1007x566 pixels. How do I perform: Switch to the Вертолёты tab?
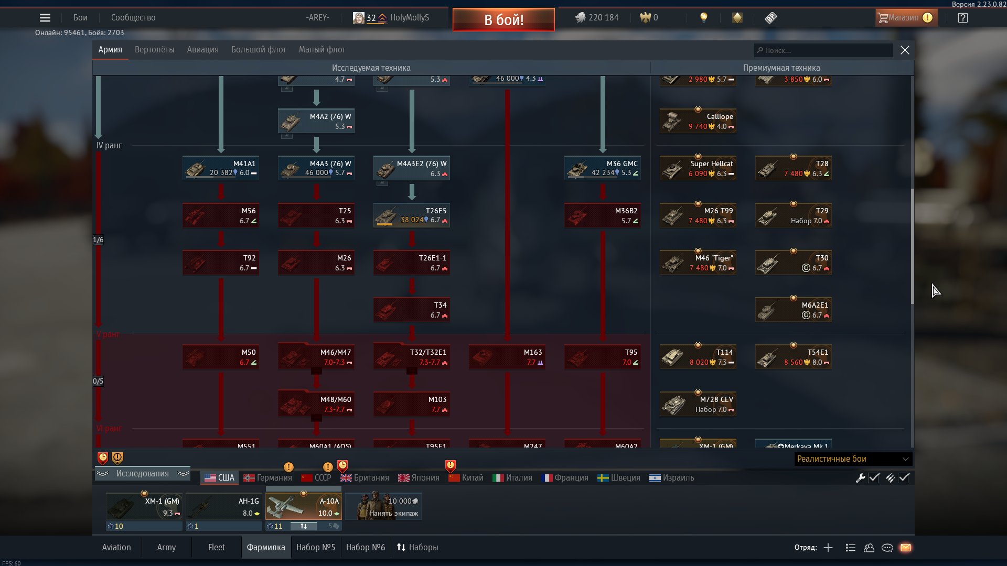click(154, 50)
